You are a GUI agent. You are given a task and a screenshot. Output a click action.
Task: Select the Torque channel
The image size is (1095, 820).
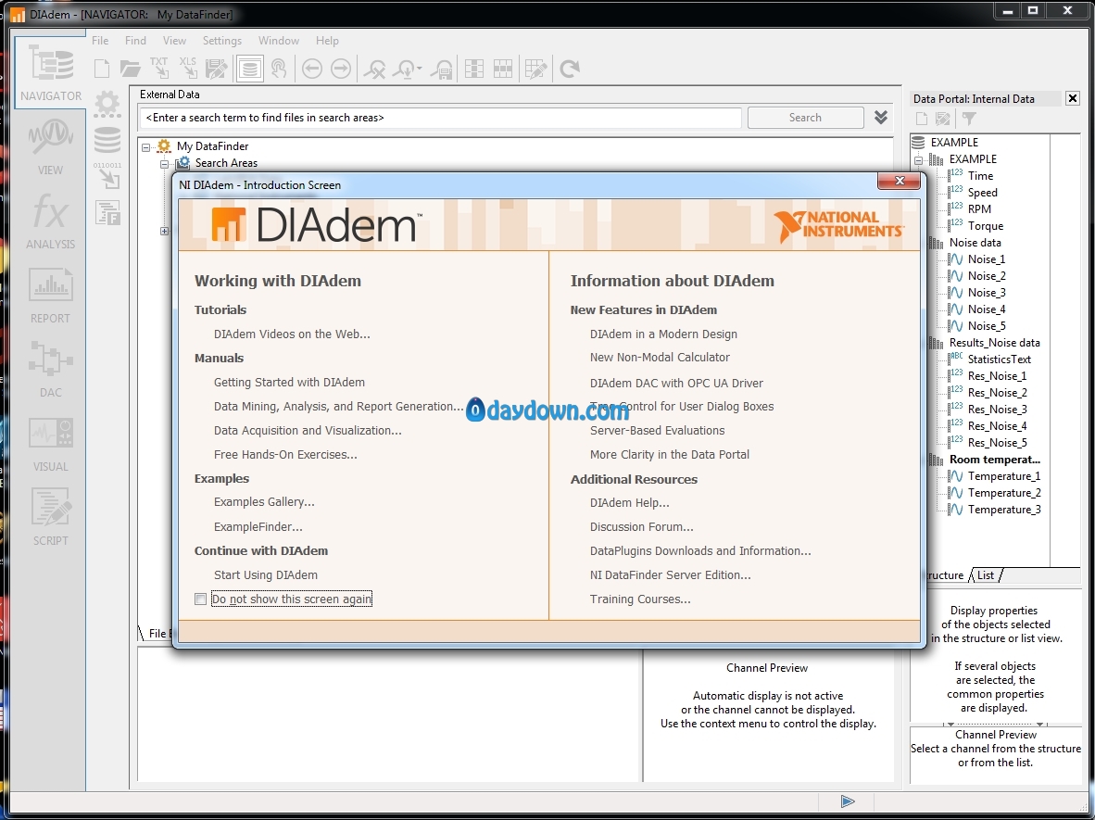tap(985, 225)
